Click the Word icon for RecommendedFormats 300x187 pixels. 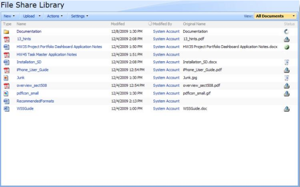pyautogui.click(x=7, y=101)
